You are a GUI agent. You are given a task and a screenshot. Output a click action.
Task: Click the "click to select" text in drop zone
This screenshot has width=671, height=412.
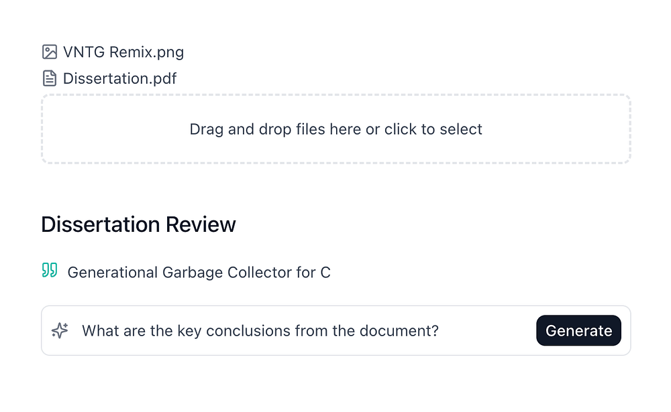[433, 129]
